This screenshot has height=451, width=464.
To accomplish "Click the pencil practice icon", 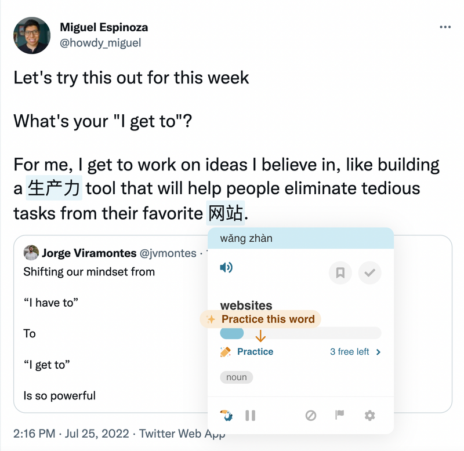I will pos(226,352).
